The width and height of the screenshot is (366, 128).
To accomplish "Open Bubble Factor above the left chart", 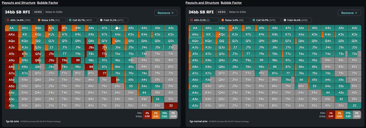I will (48, 3).
